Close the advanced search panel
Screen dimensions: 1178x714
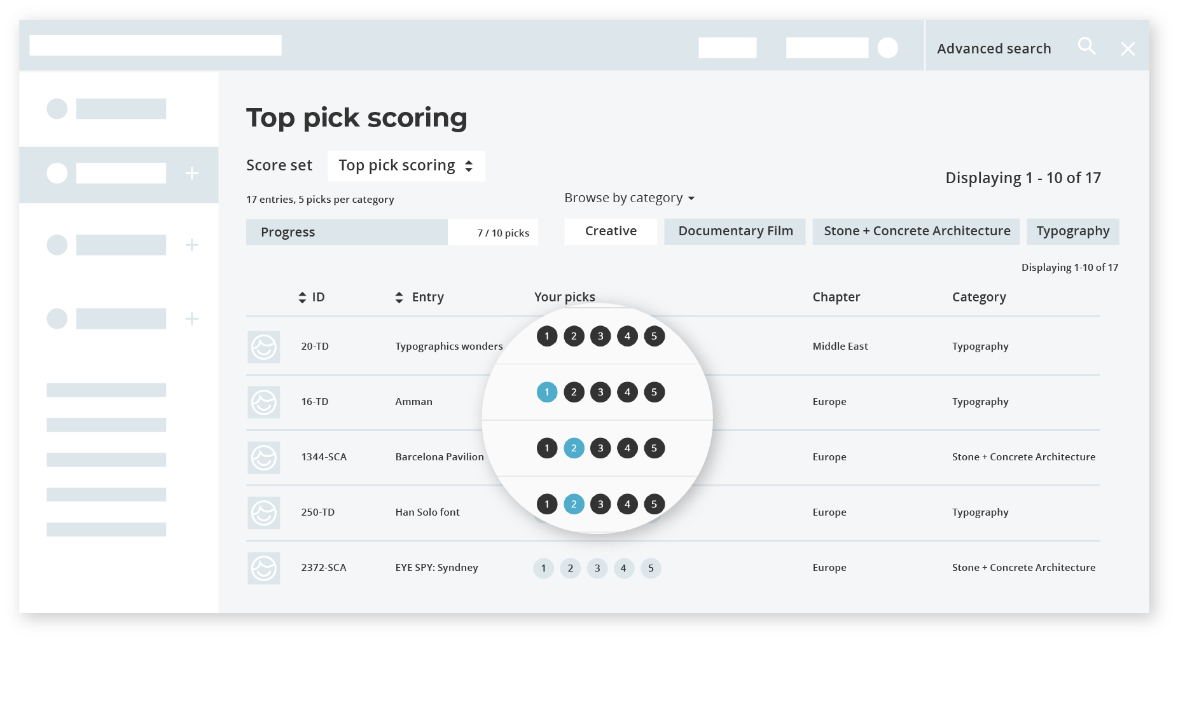(1127, 49)
